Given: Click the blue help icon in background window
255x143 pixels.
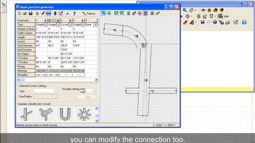Looking at the screenshot, I should pyautogui.click(x=244, y=22).
